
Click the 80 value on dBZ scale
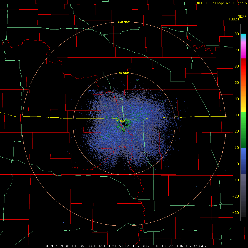[x=237, y=34]
